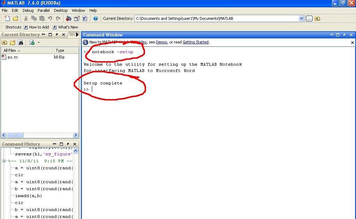Image resolution: width=356 pixels, height=219 pixels.
Task: Create new folder in the Current Directory panel
Action: click(13, 42)
